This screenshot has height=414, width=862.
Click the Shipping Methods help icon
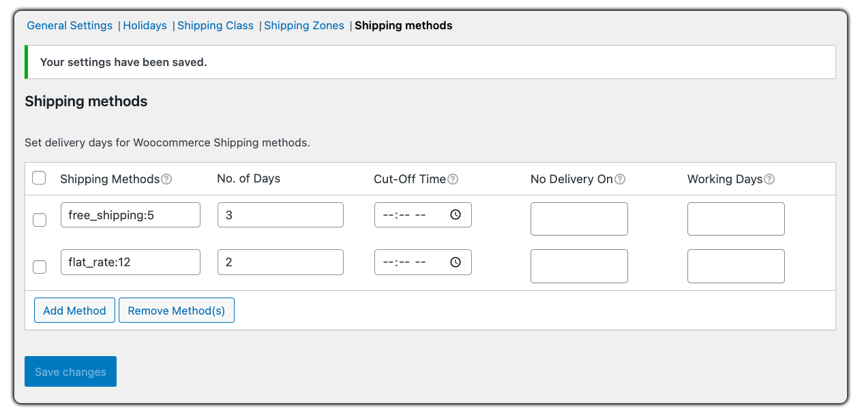point(166,180)
